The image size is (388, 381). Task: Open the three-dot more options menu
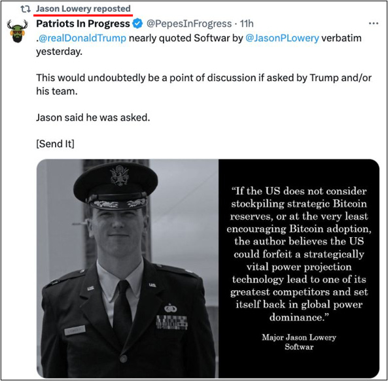374,24
